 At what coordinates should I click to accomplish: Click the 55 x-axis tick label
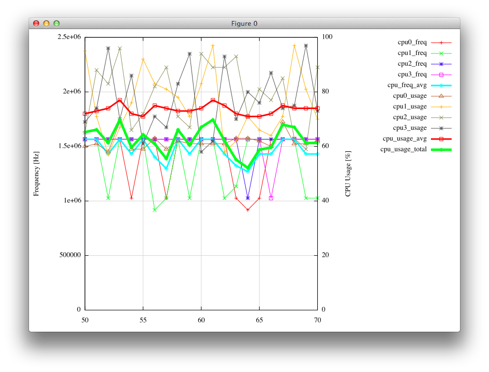click(143, 320)
